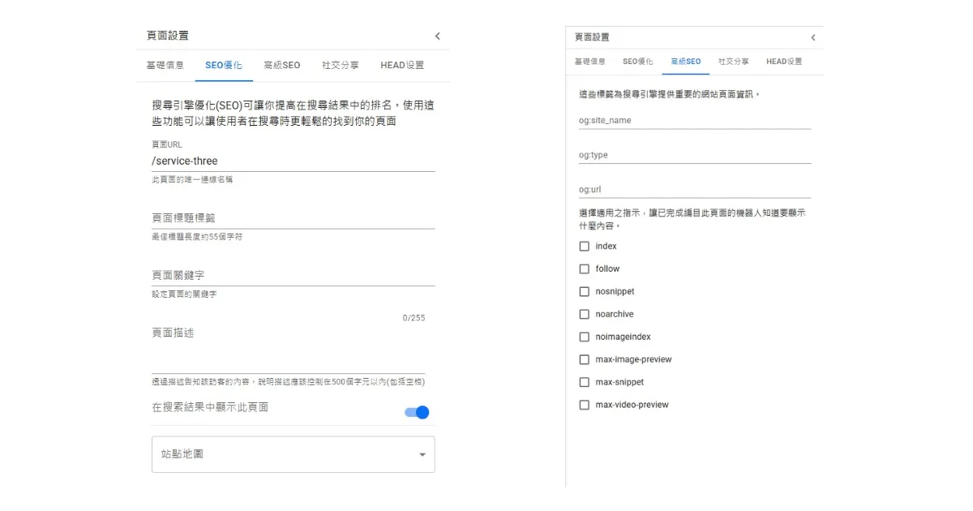Check the noarchive option
Screen dimensions: 973x511
click(584, 314)
